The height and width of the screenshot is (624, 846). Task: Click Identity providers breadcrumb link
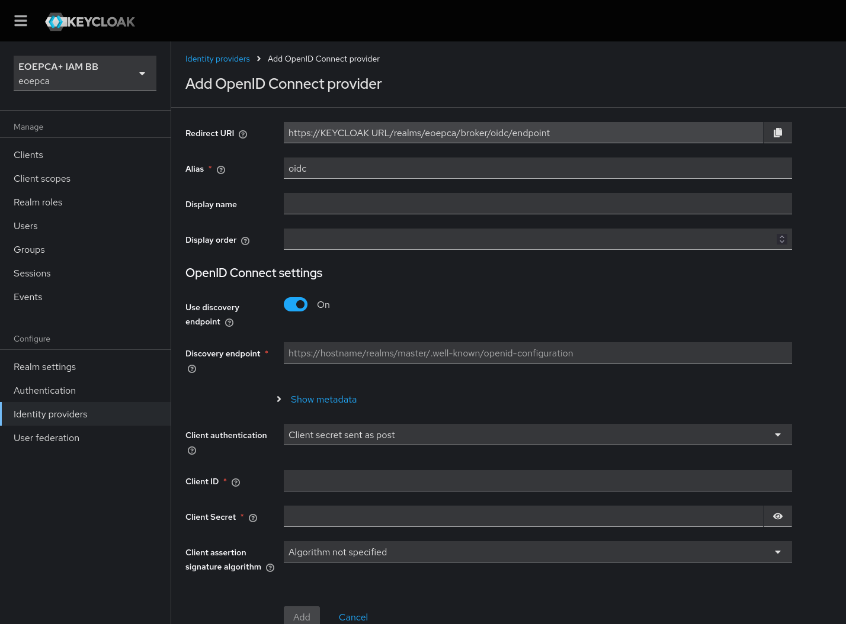tap(217, 59)
